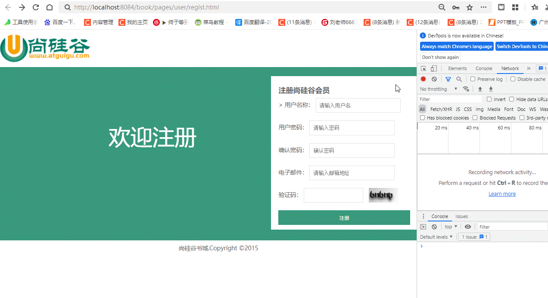Open the address bar three-dots menu
This screenshot has height=298, width=548.
[484, 7]
